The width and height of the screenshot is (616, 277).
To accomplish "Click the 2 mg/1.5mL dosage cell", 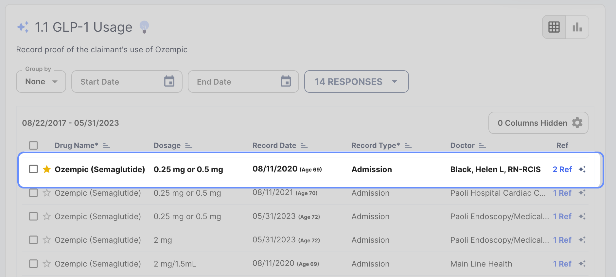I will [x=175, y=264].
